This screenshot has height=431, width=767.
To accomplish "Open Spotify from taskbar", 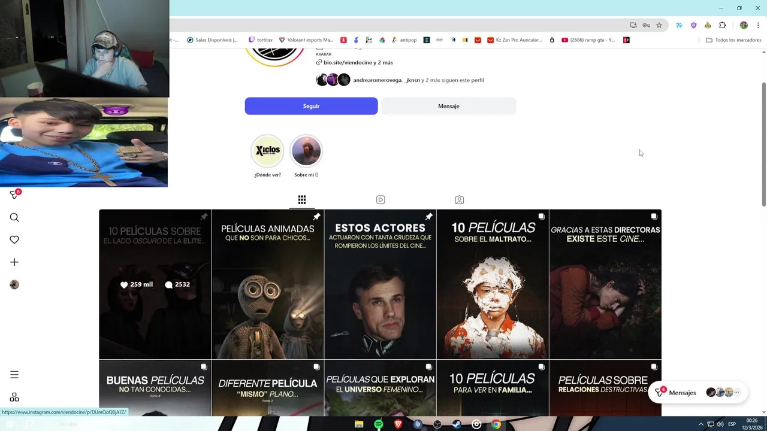I will point(379,424).
